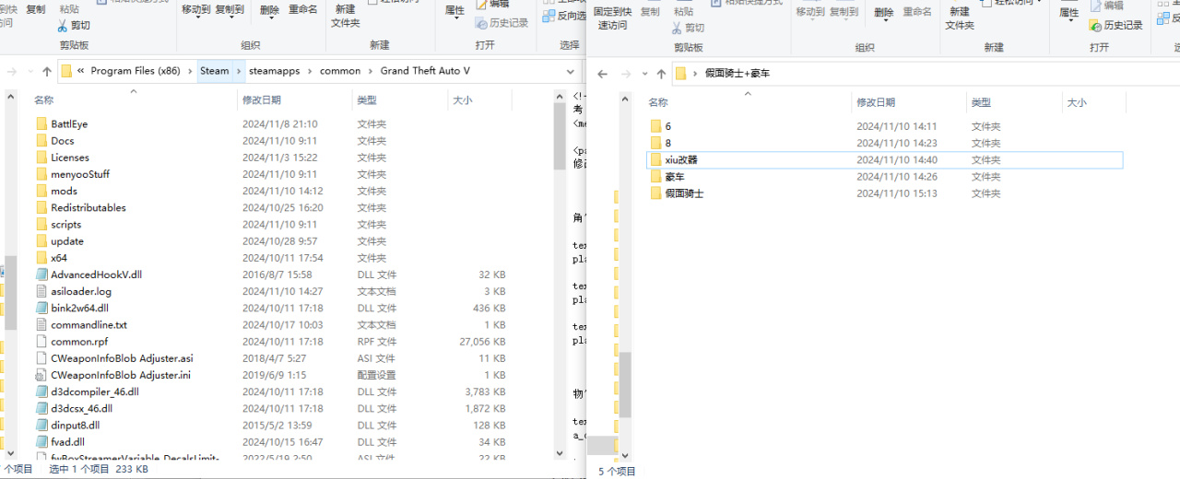Click History icon in the right window ribbon
The height and width of the screenshot is (479, 1180).
pyautogui.click(x=1095, y=25)
